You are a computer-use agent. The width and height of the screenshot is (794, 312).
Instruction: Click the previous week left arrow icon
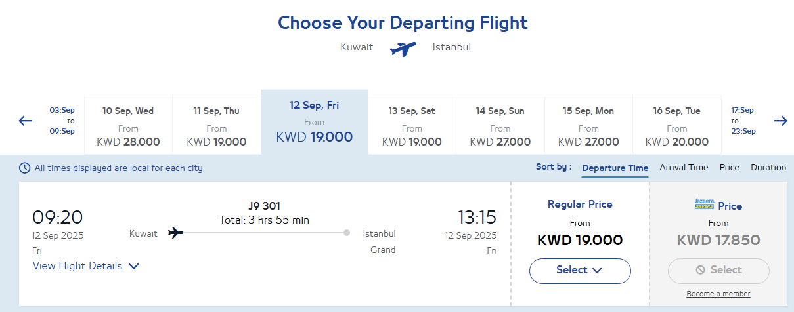tap(26, 121)
